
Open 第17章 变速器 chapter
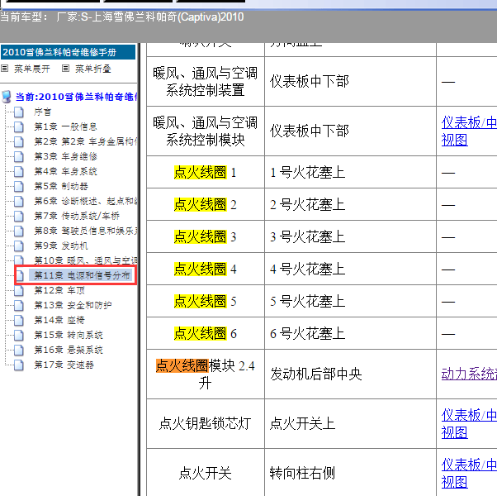click(64, 365)
